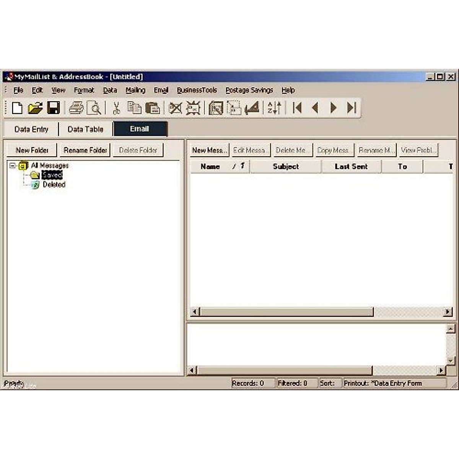Sort messages by Subject column header
The image size is (459, 459).
pyautogui.click(x=286, y=167)
